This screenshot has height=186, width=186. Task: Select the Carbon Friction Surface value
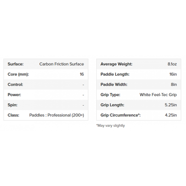[62, 64]
